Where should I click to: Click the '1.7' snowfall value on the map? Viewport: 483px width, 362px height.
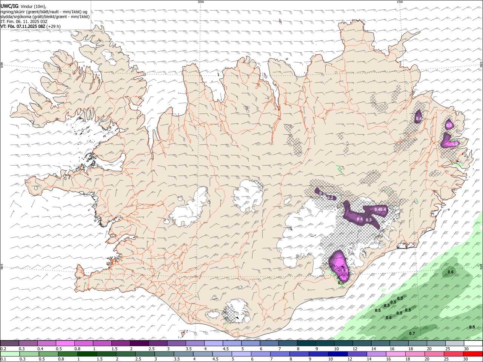click(x=345, y=271)
